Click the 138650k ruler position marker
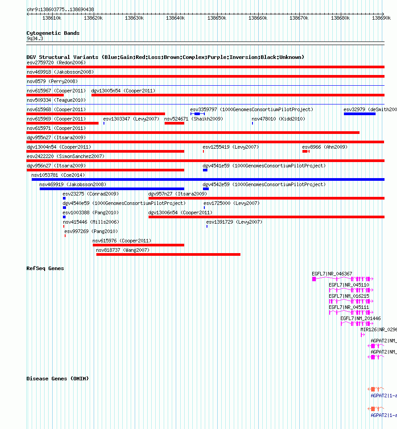Viewport: 397px width, 429px height. pyautogui.click(x=217, y=18)
